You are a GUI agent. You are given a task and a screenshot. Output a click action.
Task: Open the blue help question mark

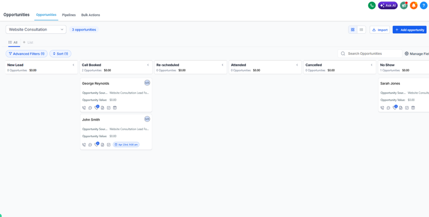pyautogui.click(x=423, y=6)
